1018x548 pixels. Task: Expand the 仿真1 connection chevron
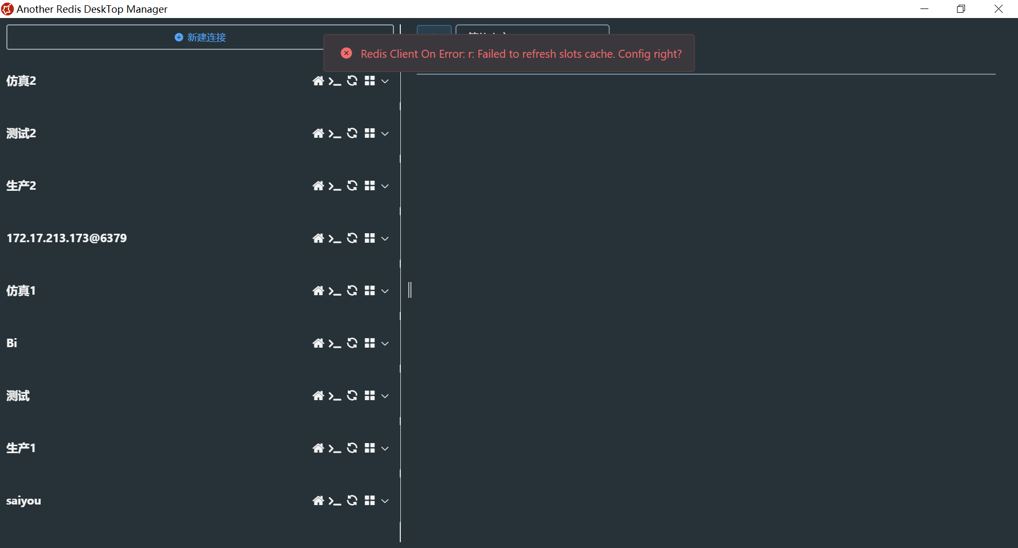385,291
